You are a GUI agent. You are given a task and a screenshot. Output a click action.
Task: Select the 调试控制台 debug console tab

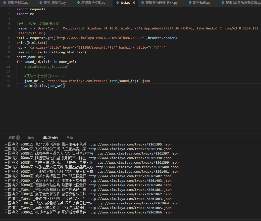point(50,138)
